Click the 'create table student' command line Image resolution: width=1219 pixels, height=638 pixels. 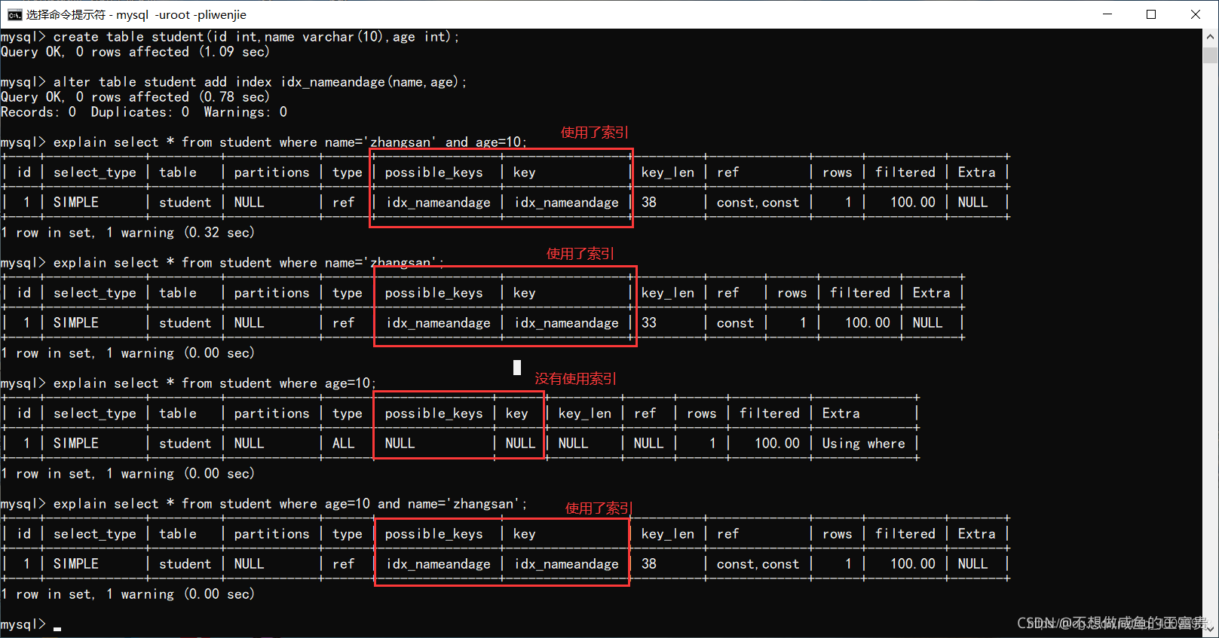[x=230, y=37]
